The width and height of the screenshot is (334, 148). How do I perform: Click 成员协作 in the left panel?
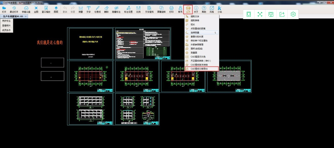(x=6, y=30)
